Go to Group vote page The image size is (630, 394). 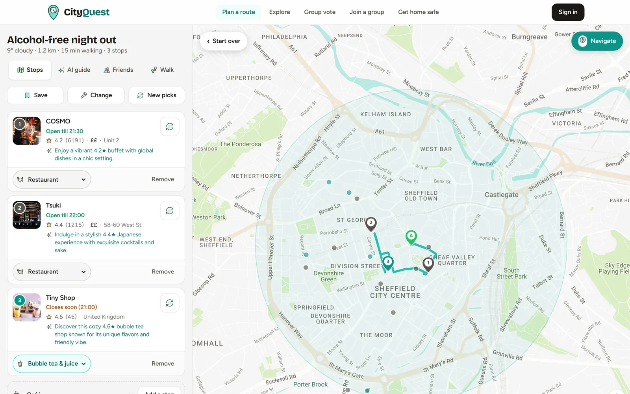[x=320, y=12]
